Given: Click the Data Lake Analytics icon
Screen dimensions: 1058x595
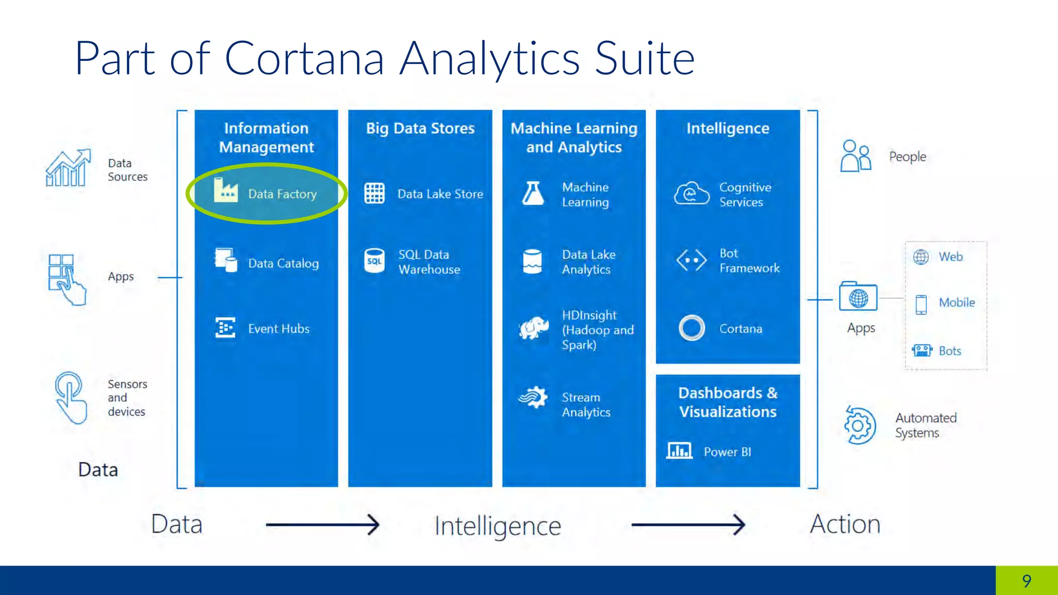Looking at the screenshot, I should pyautogui.click(x=533, y=261).
